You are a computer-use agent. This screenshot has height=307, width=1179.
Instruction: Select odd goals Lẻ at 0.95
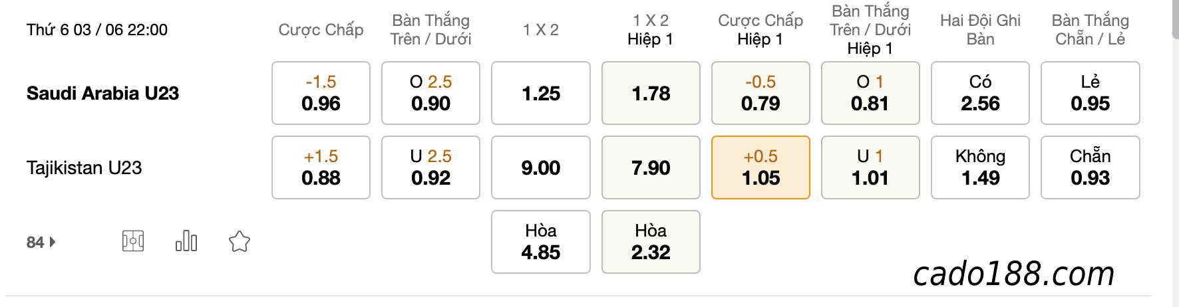pyautogui.click(x=1091, y=93)
